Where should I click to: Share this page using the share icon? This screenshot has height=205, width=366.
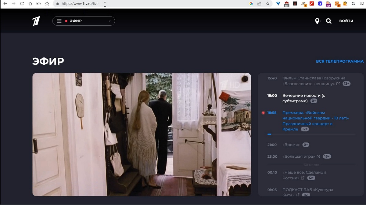tap(260, 4)
